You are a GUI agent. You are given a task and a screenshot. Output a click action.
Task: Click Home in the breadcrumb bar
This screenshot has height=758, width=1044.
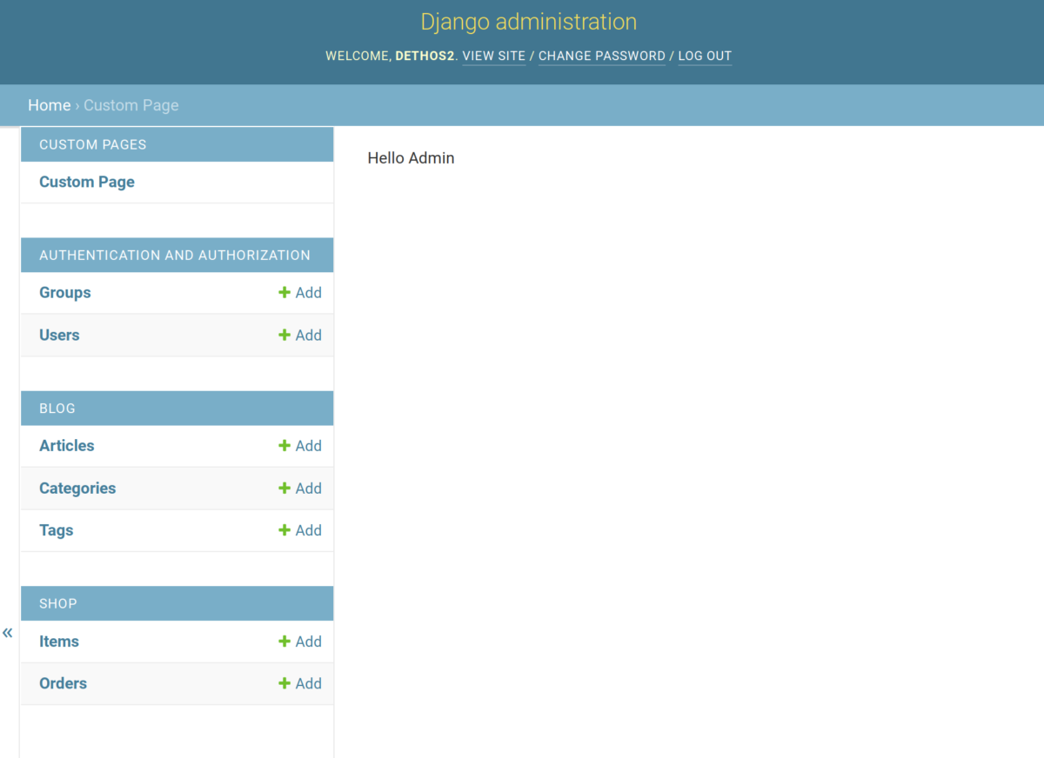coord(49,104)
